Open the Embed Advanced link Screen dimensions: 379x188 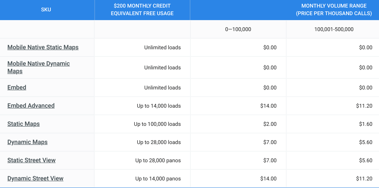pyautogui.click(x=31, y=106)
